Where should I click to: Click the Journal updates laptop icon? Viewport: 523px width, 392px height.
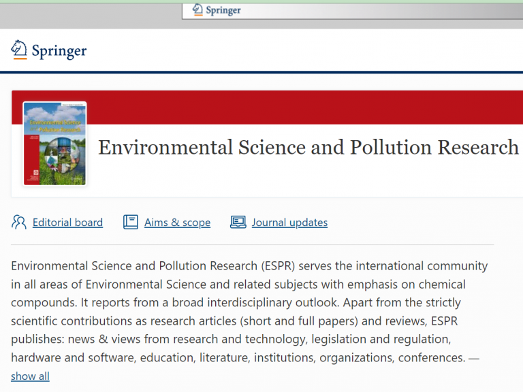238,222
